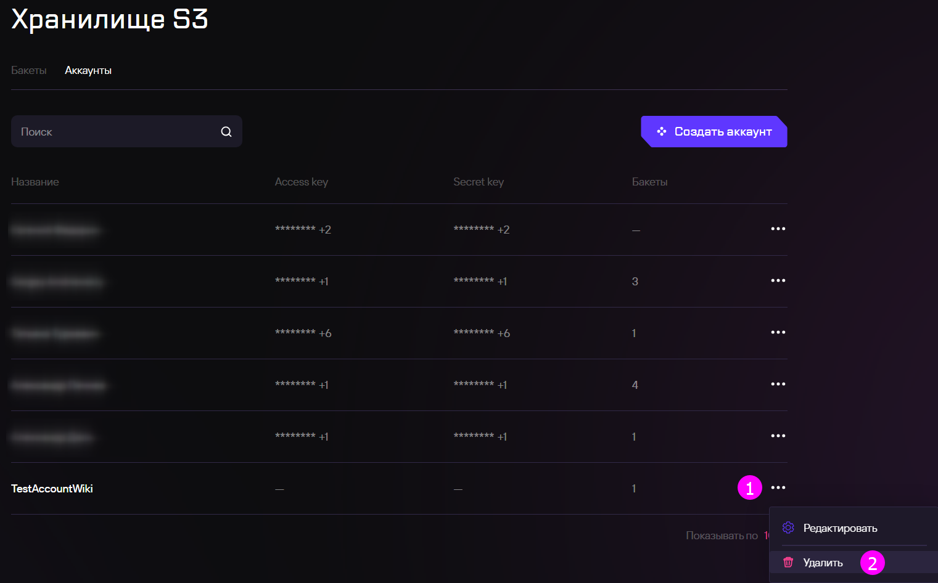Click the +2 access key value

click(x=303, y=229)
